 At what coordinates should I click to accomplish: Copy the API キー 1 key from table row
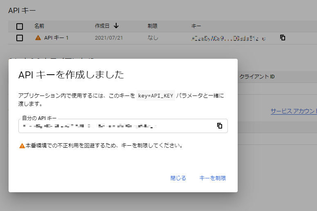tap(283, 38)
